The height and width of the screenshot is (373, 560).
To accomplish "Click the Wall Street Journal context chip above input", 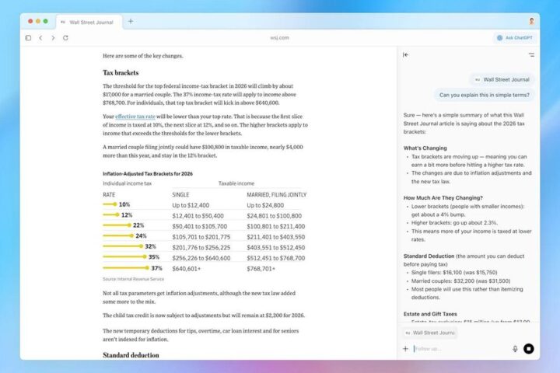I will point(429,333).
